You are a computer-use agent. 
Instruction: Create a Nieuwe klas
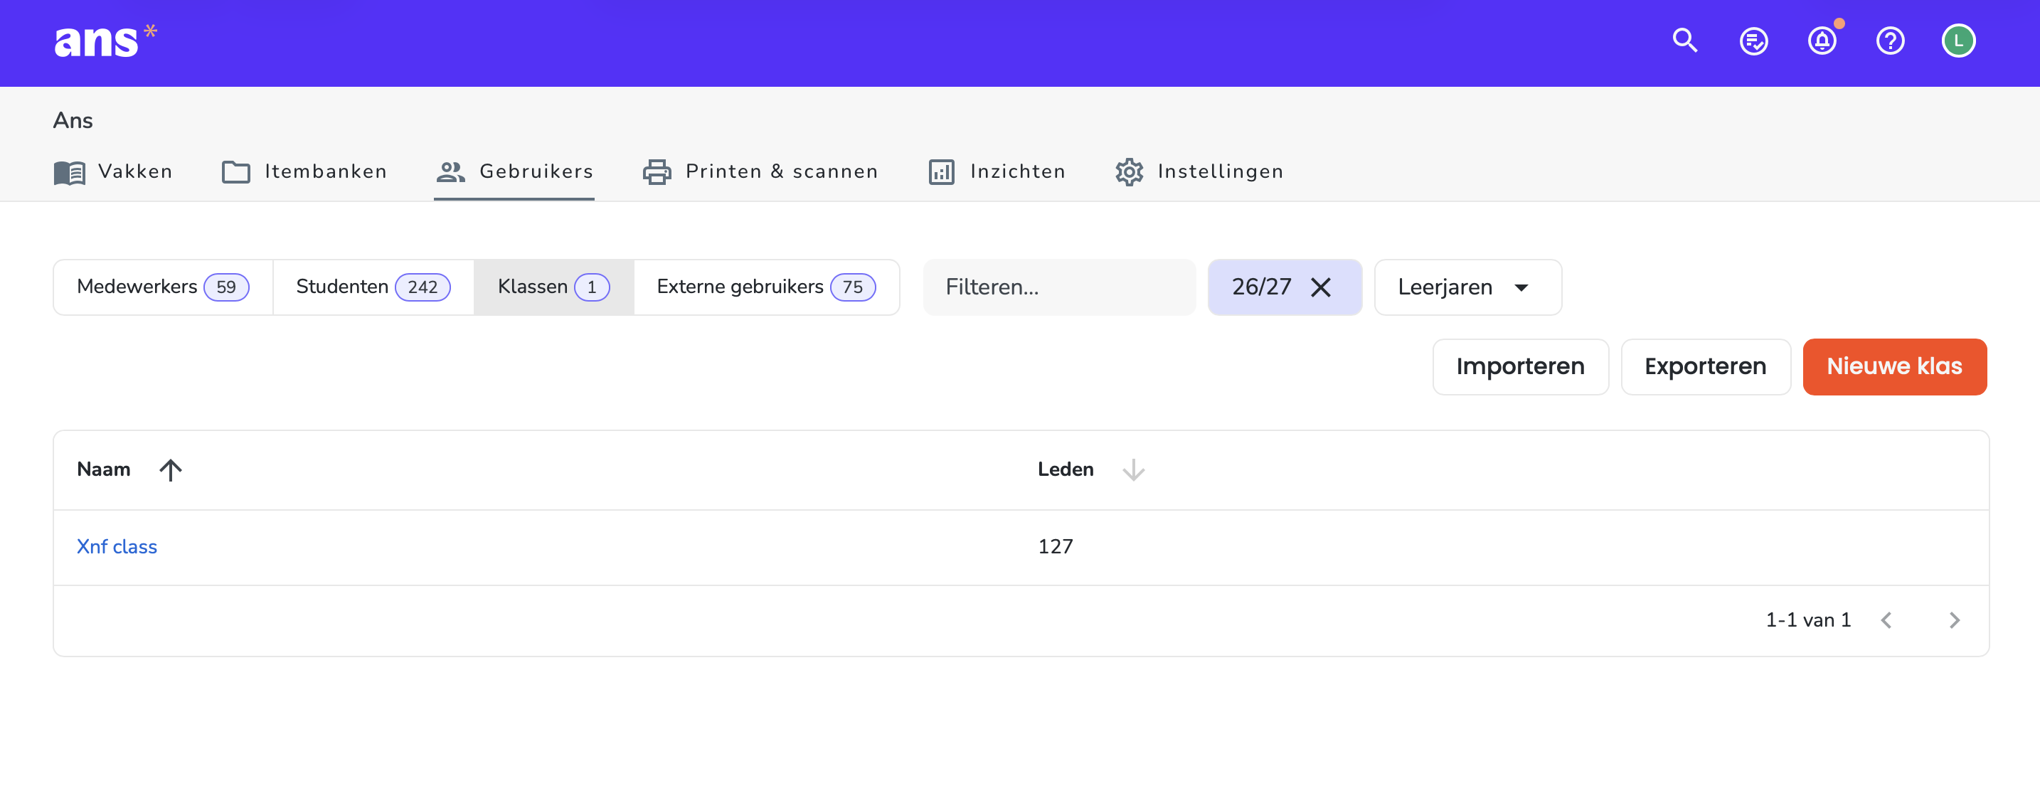pyautogui.click(x=1894, y=366)
